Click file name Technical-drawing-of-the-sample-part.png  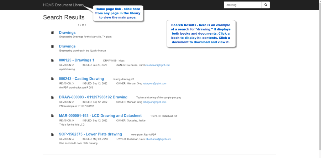pos(159,98)
